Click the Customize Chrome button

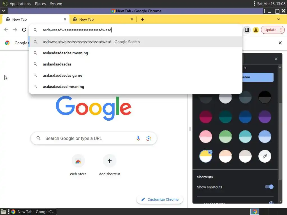(160, 199)
